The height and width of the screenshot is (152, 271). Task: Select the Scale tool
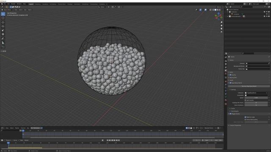[3, 30]
